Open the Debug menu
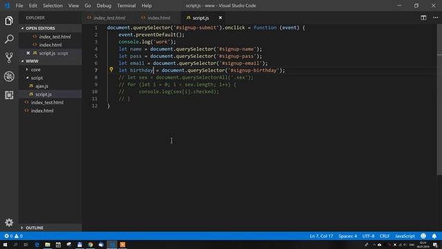 click(104, 6)
